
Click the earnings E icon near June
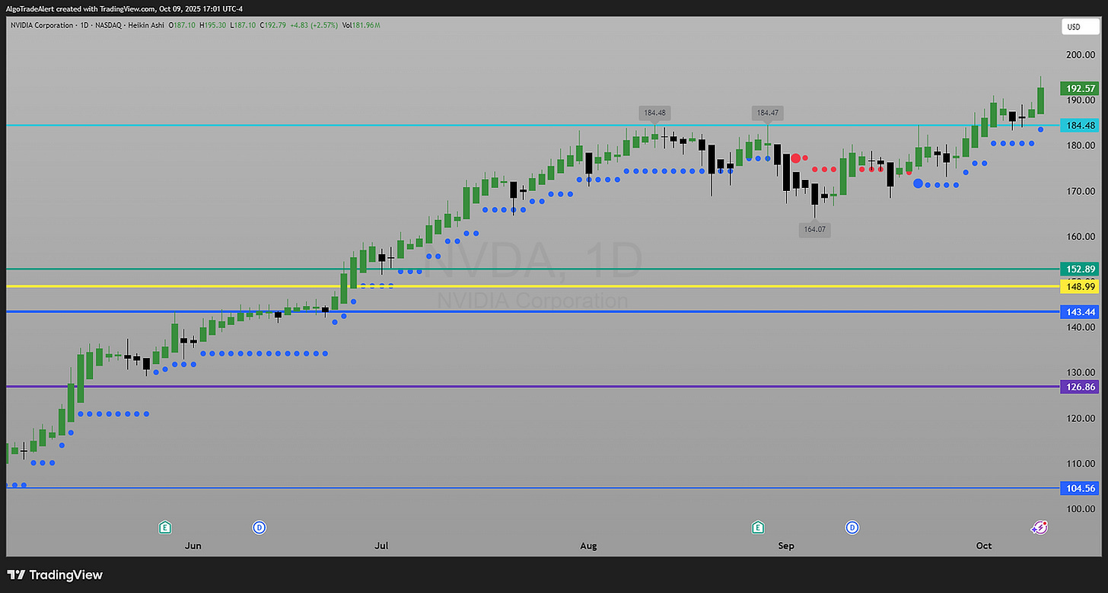pos(164,527)
